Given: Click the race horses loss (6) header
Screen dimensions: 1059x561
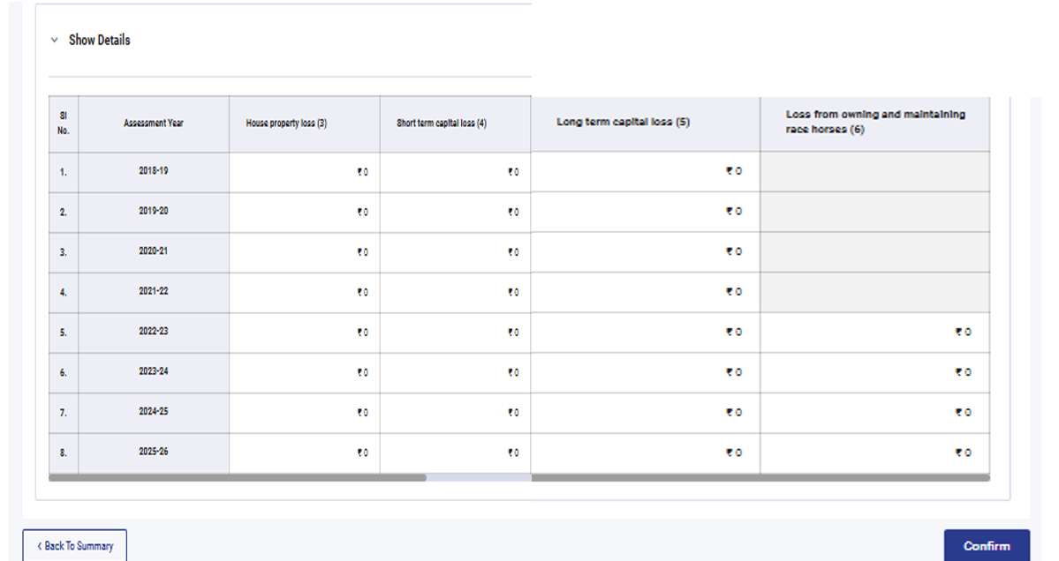Looking at the screenshot, I should [875, 123].
